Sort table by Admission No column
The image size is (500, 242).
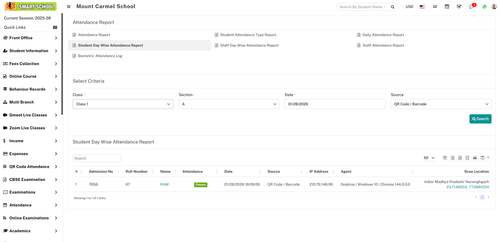[x=101, y=171]
